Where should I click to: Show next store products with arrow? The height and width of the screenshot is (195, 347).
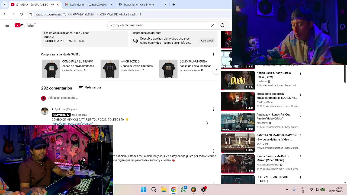coord(216,70)
